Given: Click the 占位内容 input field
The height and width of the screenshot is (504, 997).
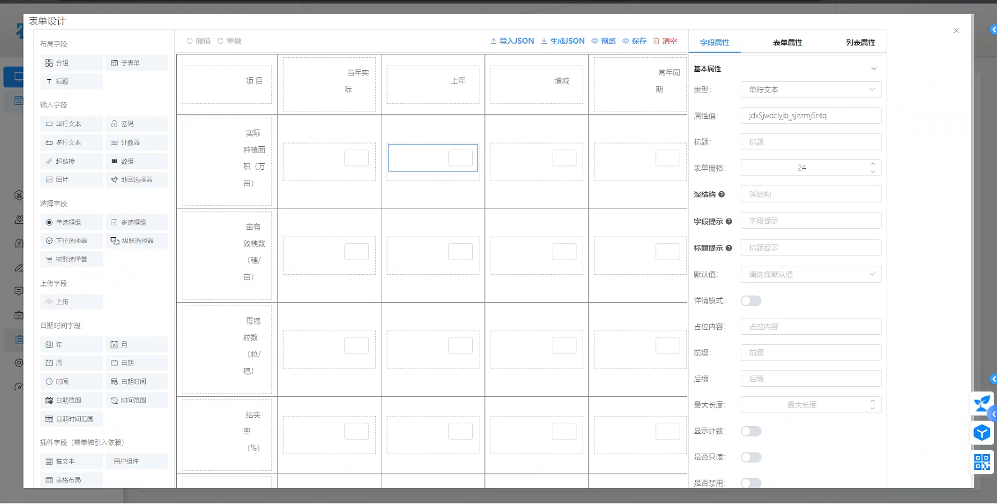Looking at the screenshot, I should (x=811, y=327).
